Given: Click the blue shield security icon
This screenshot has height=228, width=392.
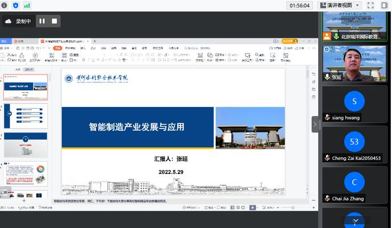Looking at the screenshot, I should 15,5.
